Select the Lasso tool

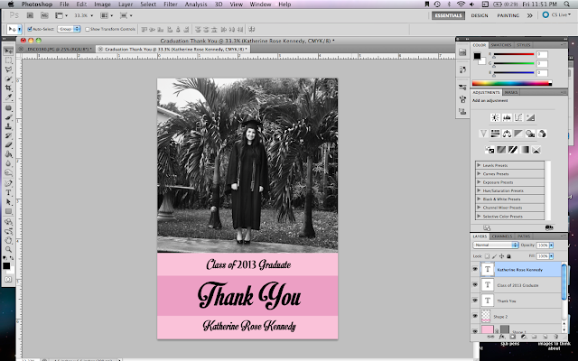pyautogui.click(x=8, y=69)
